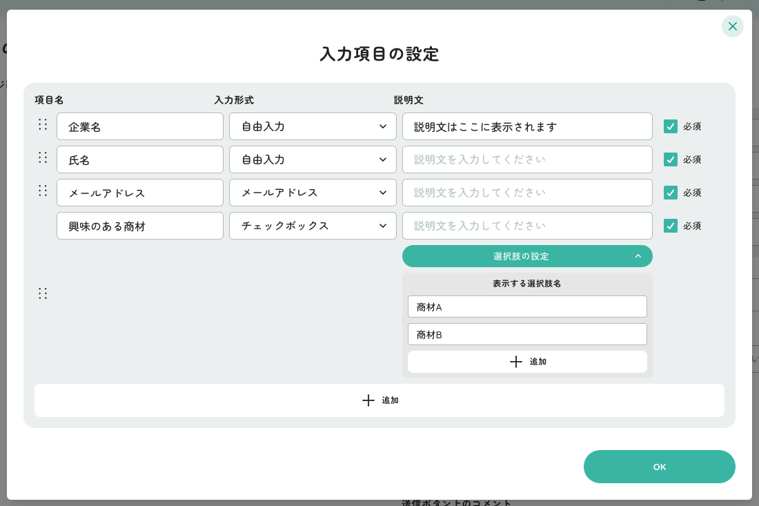
Task: Focus the empty description field for メールアドレス row
Action: [527, 193]
